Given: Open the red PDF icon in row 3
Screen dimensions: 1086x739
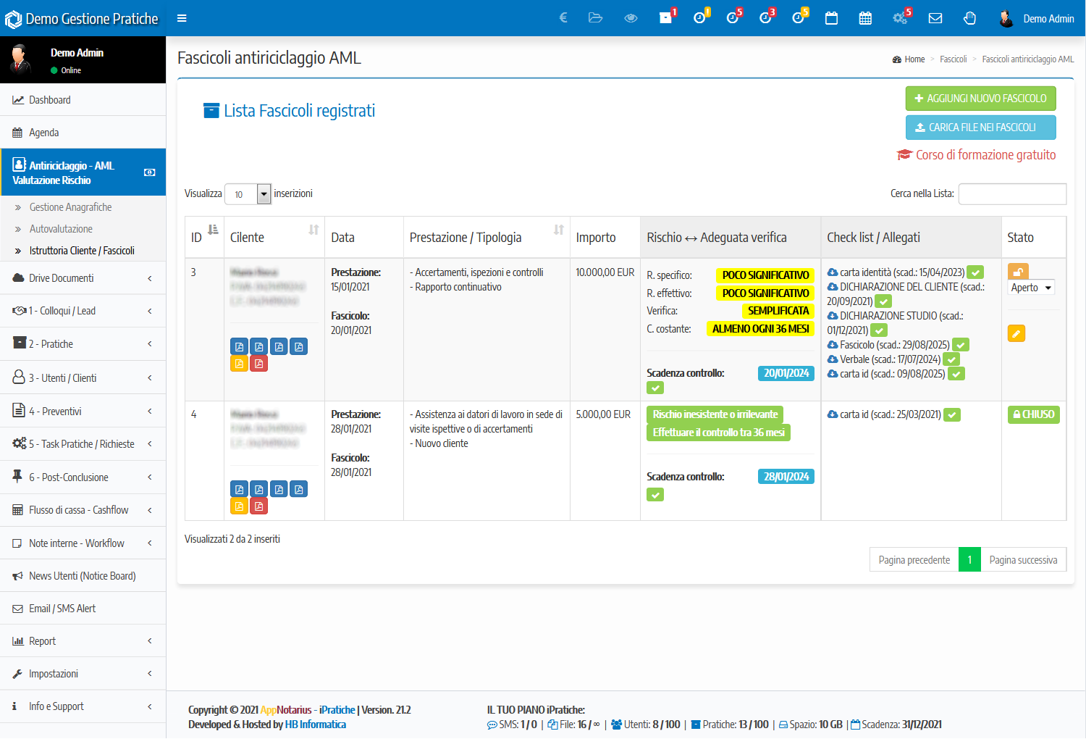Looking at the screenshot, I should point(259,364).
